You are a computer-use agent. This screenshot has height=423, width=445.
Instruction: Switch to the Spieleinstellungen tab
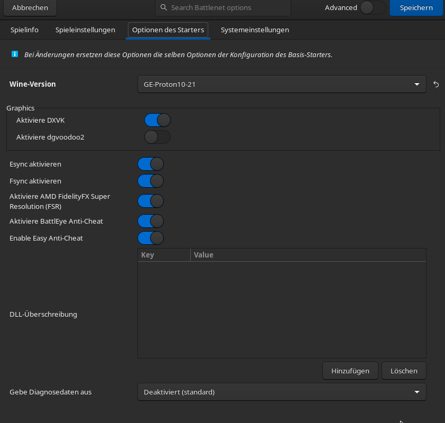point(85,30)
